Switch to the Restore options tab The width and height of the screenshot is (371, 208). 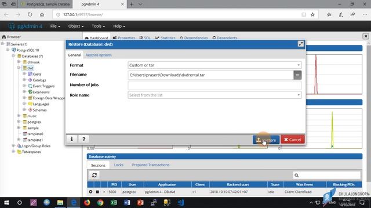tap(99, 55)
